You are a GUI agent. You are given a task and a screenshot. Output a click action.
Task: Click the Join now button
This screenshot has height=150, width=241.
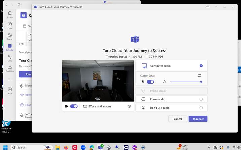click(198, 119)
